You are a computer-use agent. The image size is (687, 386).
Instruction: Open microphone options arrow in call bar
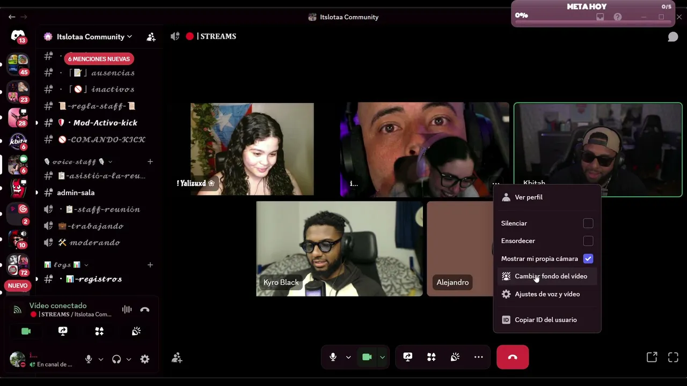point(348,357)
